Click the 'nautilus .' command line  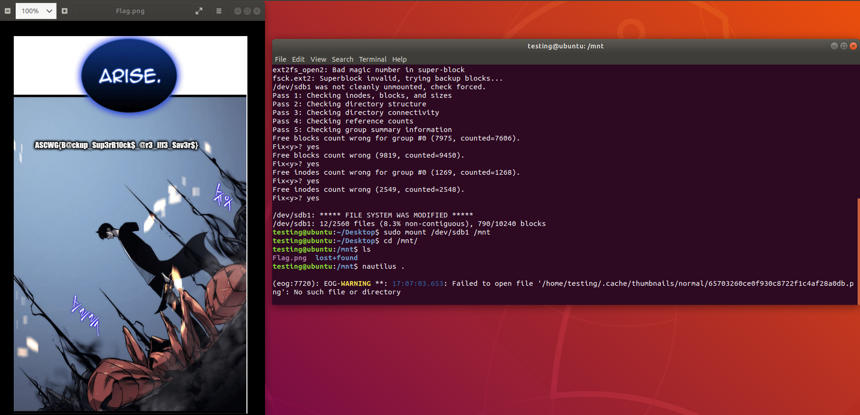tap(339, 266)
